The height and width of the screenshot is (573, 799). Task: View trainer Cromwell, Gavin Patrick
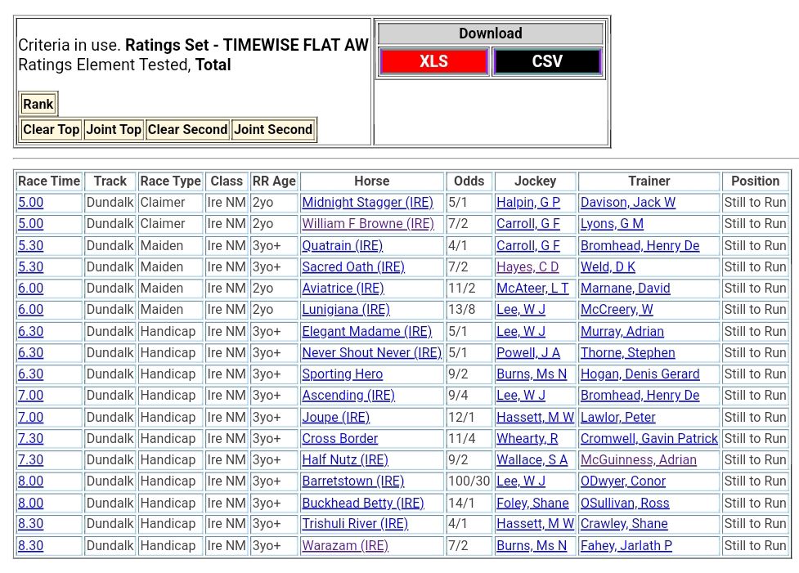click(649, 439)
